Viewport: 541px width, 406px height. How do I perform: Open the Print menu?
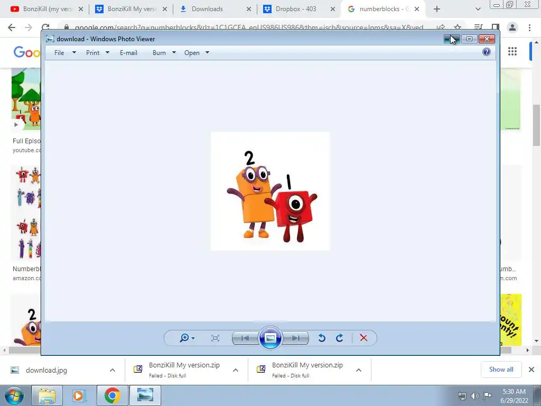pyautogui.click(x=92, y=53)
